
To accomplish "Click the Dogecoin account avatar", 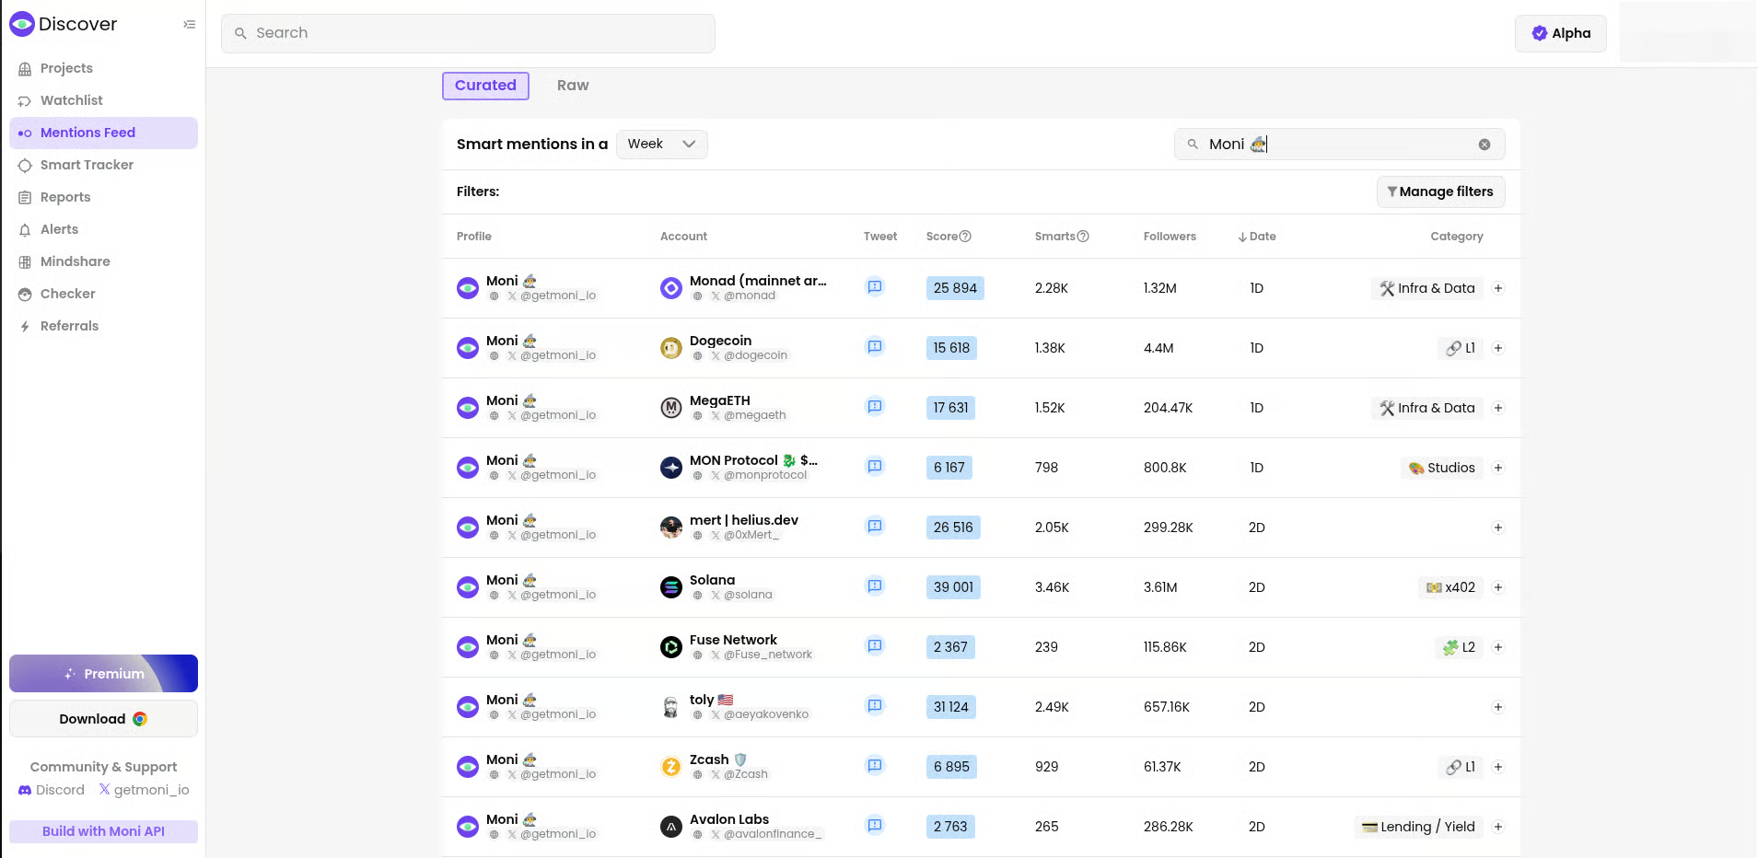I will 671,348.
